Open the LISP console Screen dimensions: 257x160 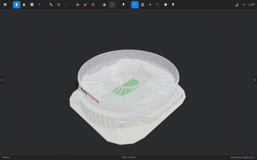click(x=252, y=5)
